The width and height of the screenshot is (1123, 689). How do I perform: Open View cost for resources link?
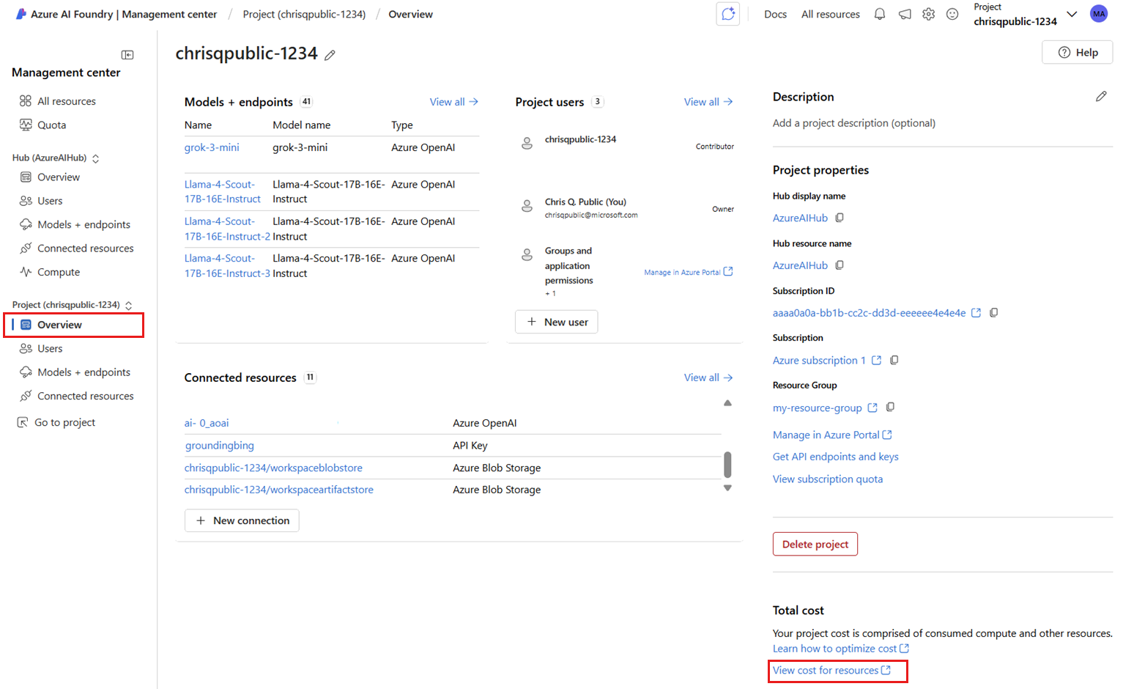(x=831, y=671)
